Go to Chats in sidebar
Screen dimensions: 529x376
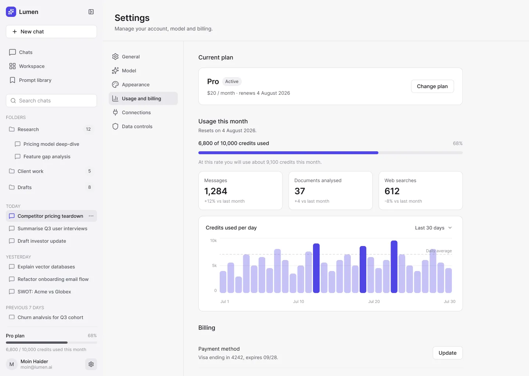[x=51, y=52]
